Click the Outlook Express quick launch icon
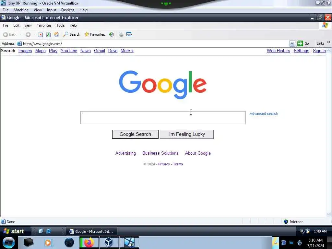The image size is (332, 249). (x=41, y=231)
